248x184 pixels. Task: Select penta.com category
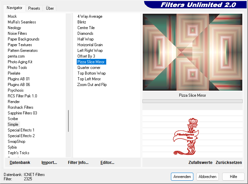(16, 56)
